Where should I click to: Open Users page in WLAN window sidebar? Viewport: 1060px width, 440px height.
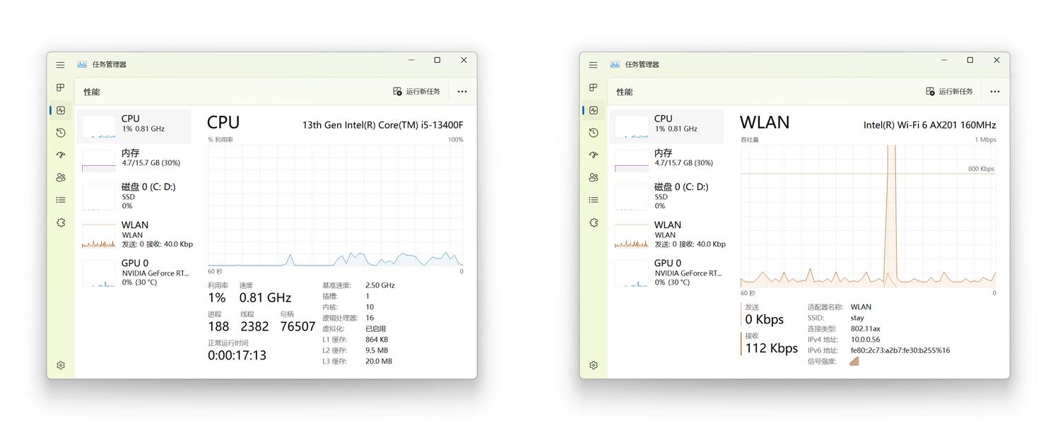click(x=594, y=178)
